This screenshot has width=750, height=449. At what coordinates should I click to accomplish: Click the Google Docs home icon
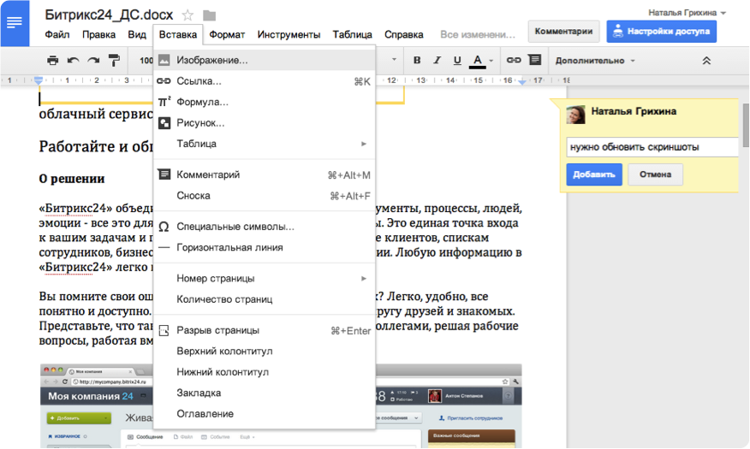pyautogui.click(x=15, y=23)
